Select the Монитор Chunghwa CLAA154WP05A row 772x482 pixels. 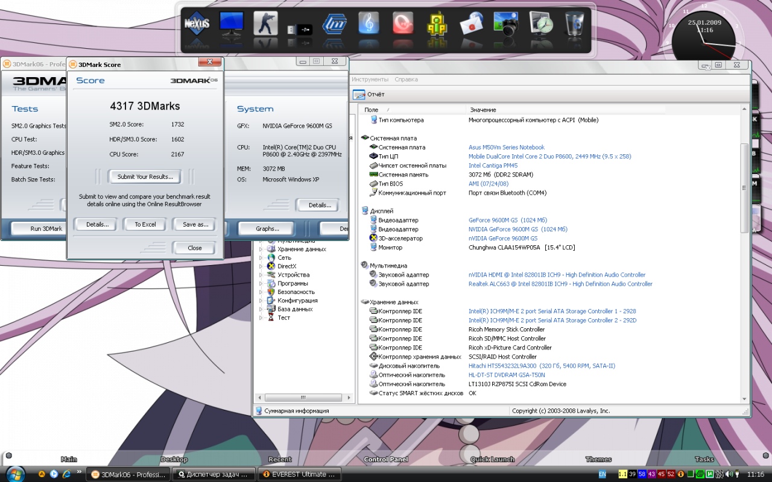pos(472,248)
